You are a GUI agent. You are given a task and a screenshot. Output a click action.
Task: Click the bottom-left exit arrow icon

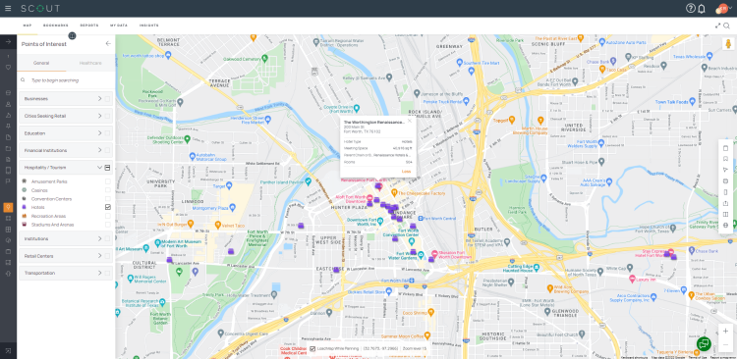8,350
